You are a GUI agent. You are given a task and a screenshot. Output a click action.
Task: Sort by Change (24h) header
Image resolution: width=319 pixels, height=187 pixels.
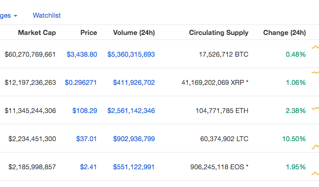(284, 33)
